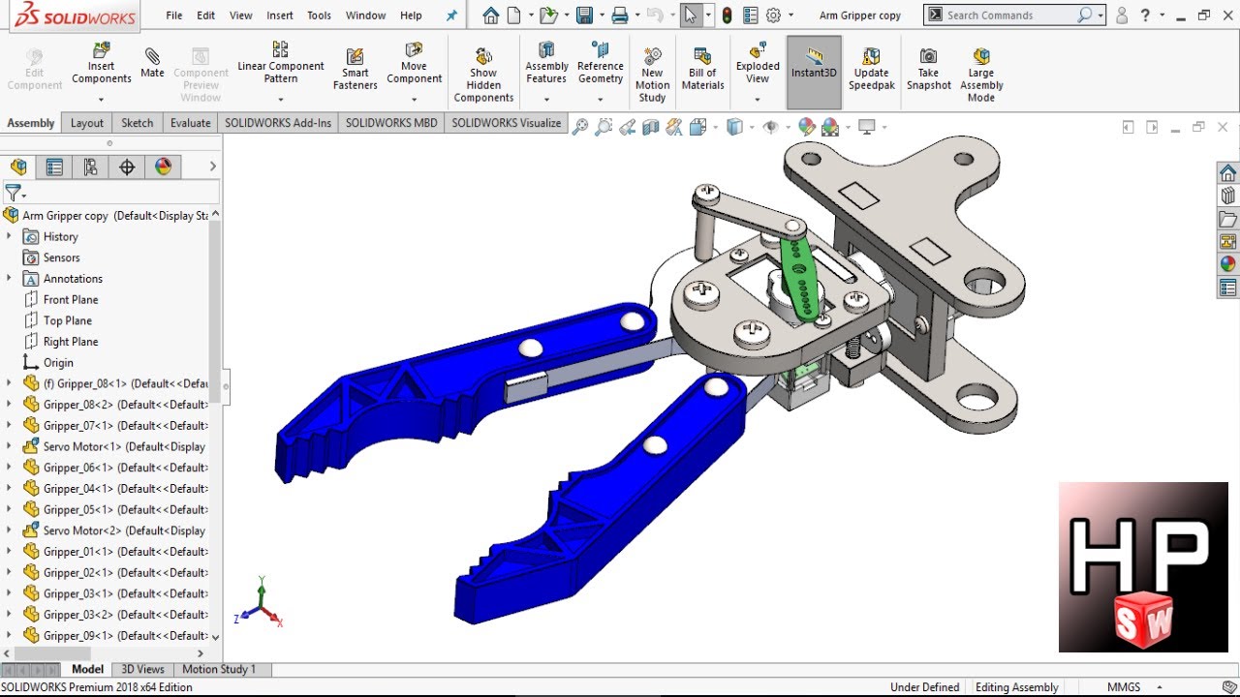Open the Insert menu
The image size is (1240, 697).
279,15
